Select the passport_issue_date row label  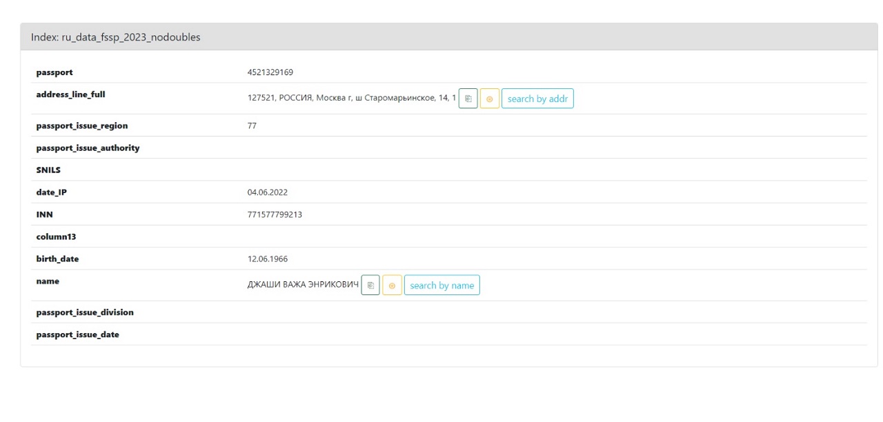tap(77, 334)
